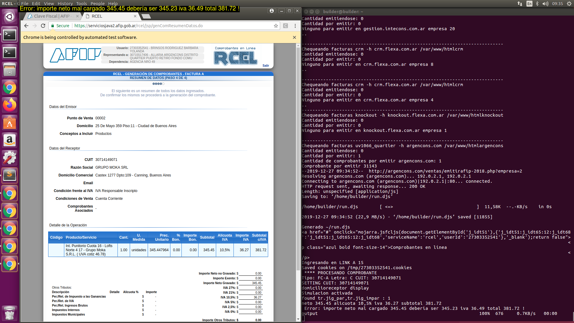The height and width of the screenshot is (323, 574).
Task: Click Prec. Unitario cell 345.447964
Action: tap(159, 250)
